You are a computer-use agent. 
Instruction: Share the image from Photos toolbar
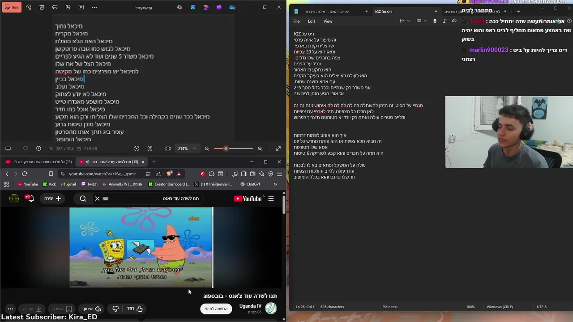pyautogui.click(x=68, y=7)
